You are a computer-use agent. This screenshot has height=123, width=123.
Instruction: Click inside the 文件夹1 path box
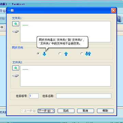[66, 31]
